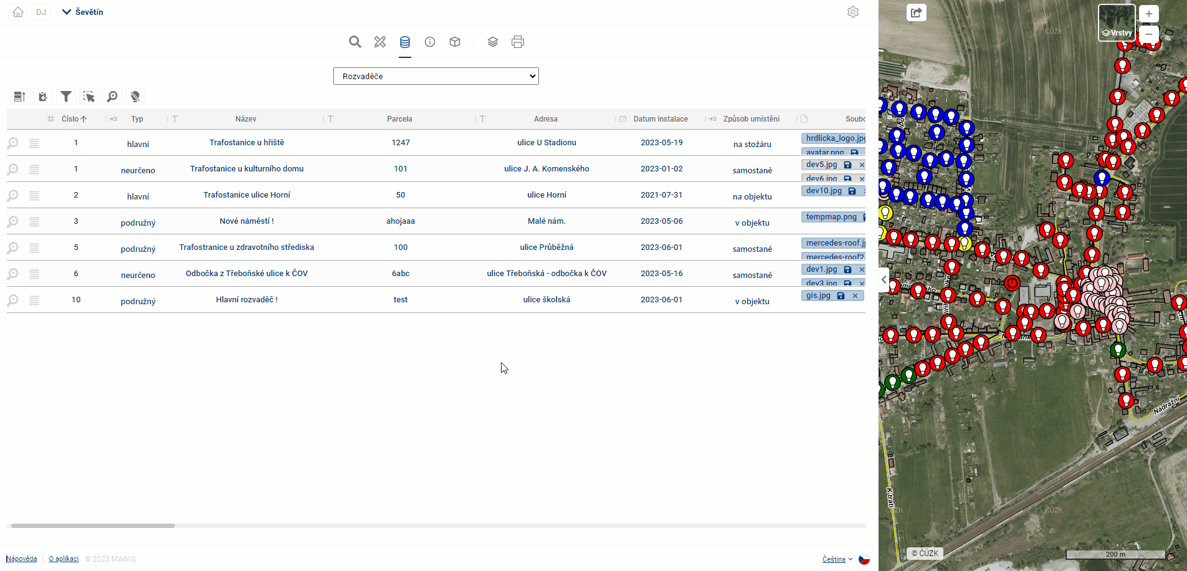Screen dimensions: 1187x571
Task: Open Čeština language dropdown
Action: 837,559
